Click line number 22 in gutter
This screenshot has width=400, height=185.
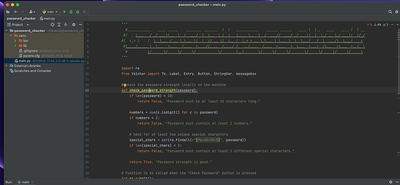[87, 140]
